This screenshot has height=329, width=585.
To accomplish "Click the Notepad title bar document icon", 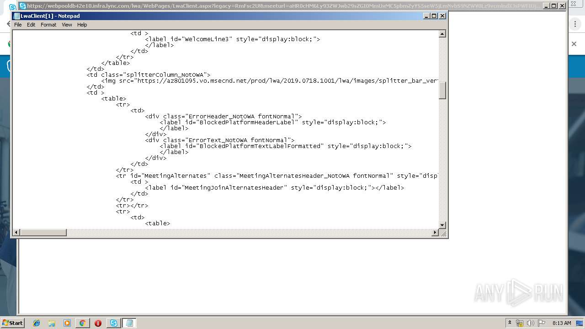I will pyautogui.click(x=17, y=16).
